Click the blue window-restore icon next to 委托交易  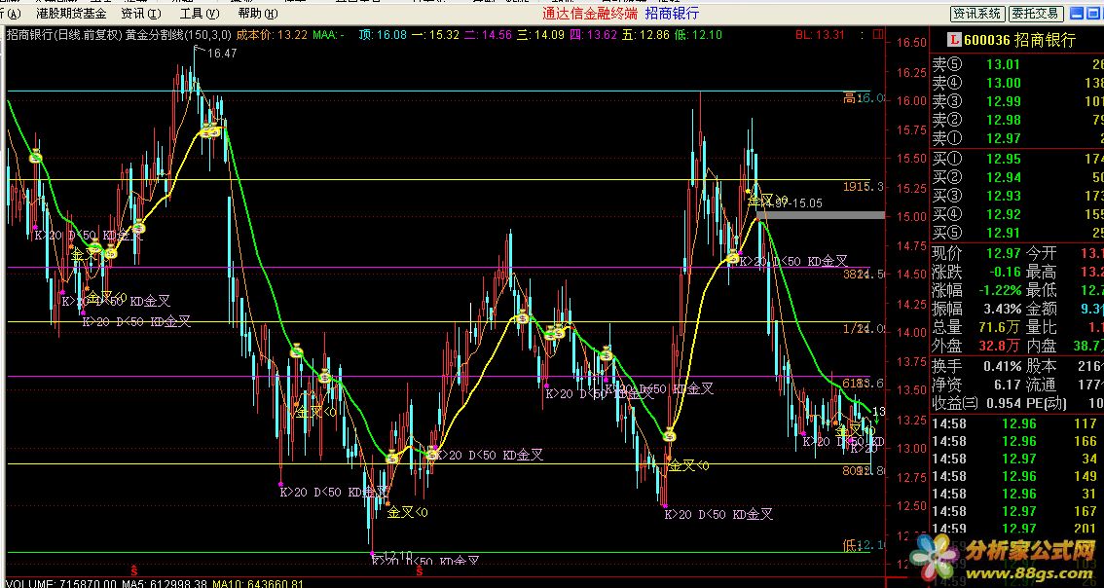pos(1092,14)
